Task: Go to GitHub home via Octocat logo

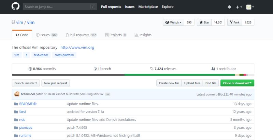Action: 15,6
